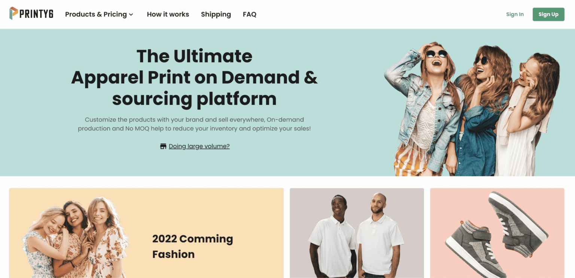Click the store icon beside Doing large volume
Viewport: 575px width, 278px height.
(163, 146)
